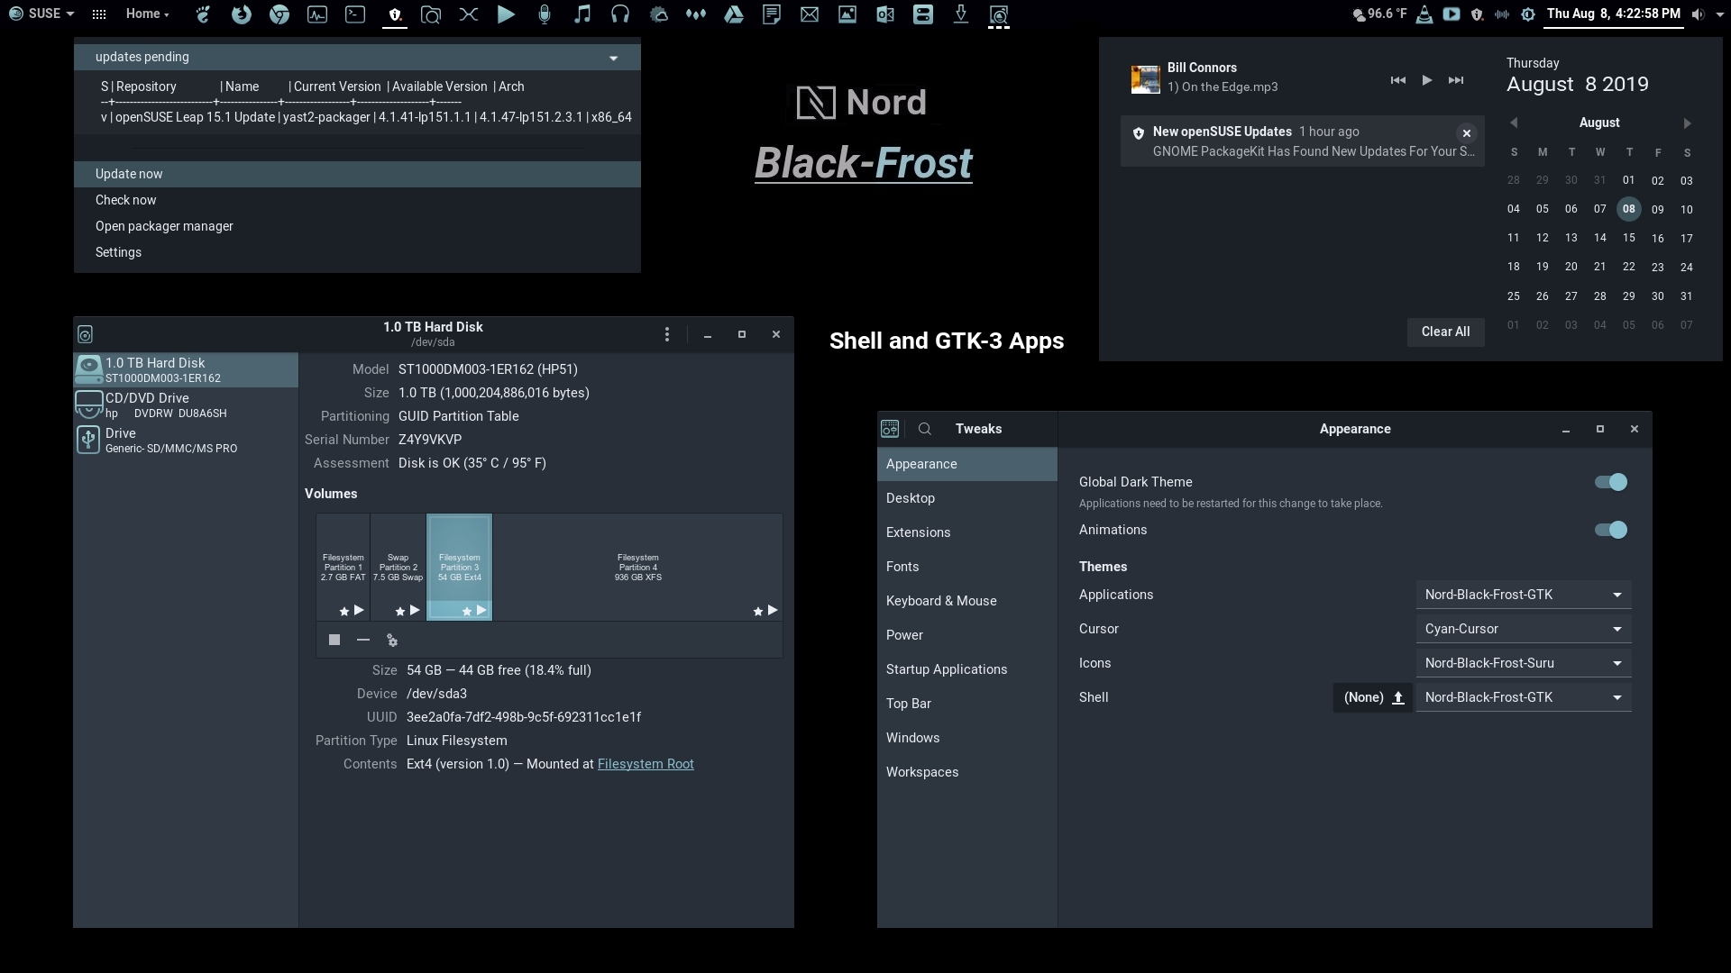Open the image viewer icon in top bar
Image resolution: width=1731 pixels, height=973 pixels.
(847, 14)
